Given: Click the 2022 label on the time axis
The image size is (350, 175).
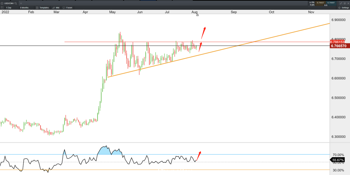Looking at the screenshot, I should click(6, 12).
